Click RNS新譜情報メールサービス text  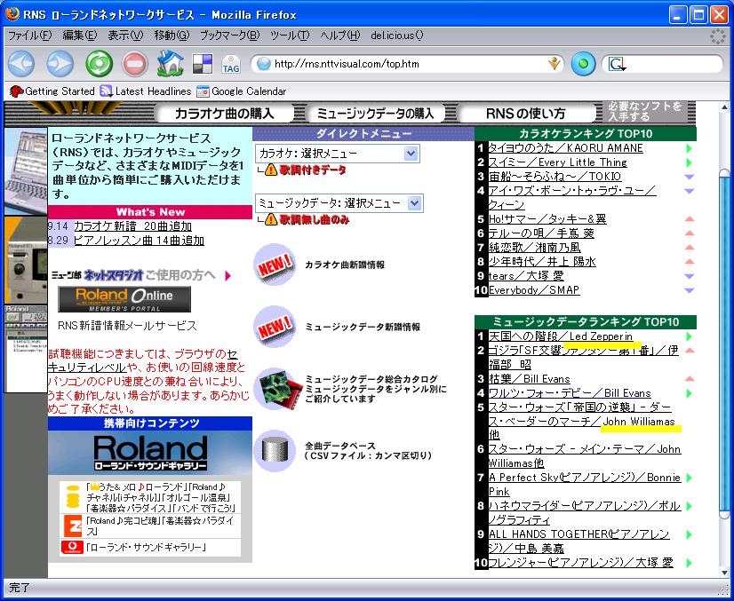coord(127,326)
